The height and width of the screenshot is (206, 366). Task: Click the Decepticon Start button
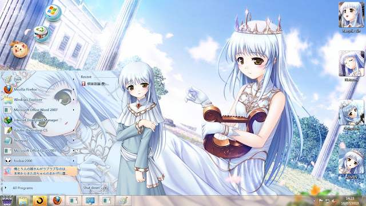7,201
